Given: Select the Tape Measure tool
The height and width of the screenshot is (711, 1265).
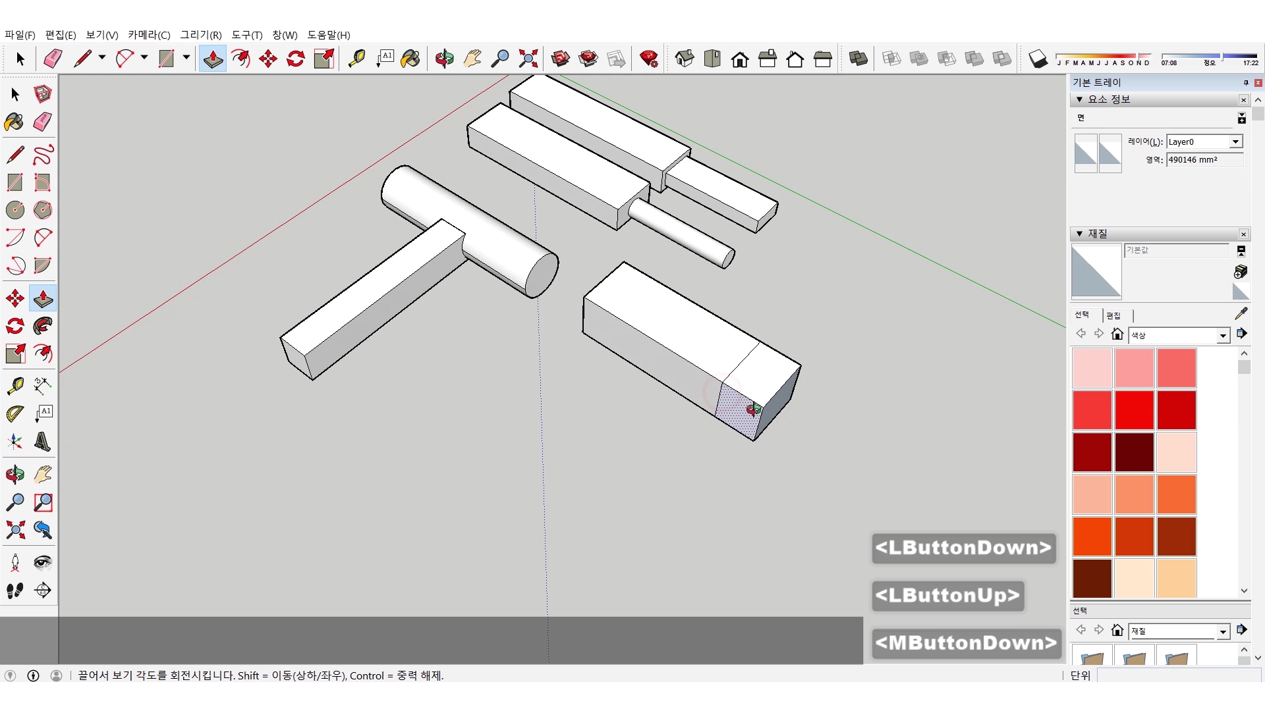Looking at the screenshot, I should (15, 386).
